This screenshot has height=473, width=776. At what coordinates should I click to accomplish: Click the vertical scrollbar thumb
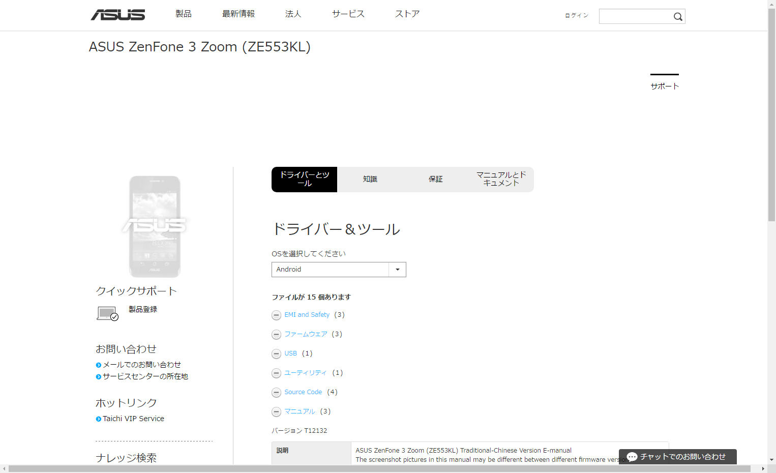(x=771, y=115)
